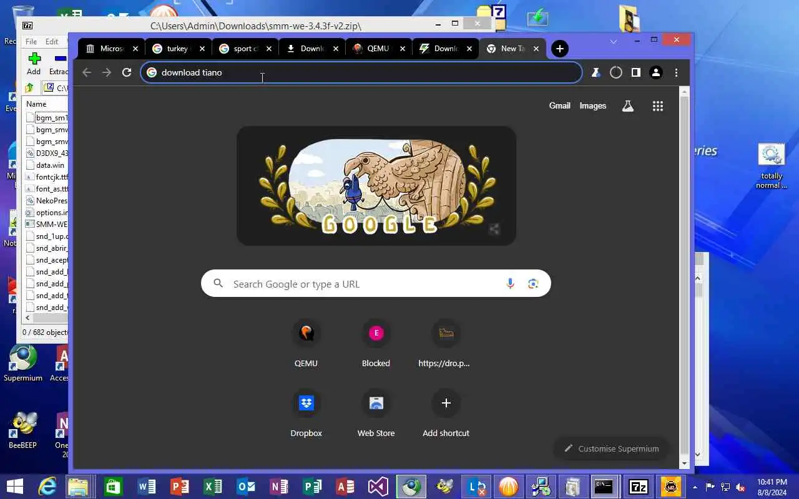Open the Windows Store taskbar icon
Image resolution: width=799 pixels, height=499 pixels.
click(x=112, y=487)
